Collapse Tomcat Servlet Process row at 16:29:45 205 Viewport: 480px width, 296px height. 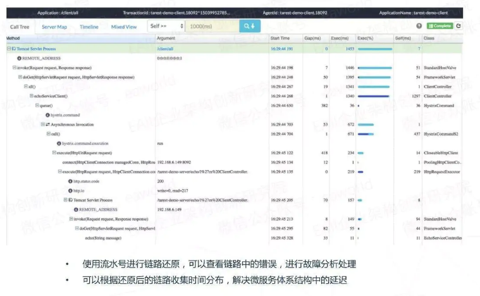tap(65, 200)
